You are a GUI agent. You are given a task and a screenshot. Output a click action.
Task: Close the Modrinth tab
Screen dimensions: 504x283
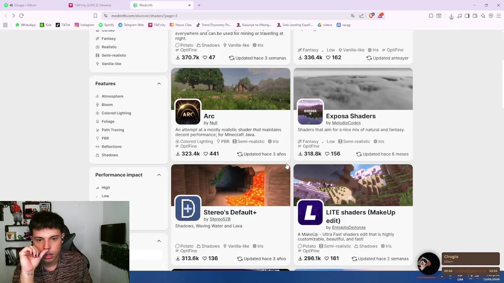pos(189,5)
